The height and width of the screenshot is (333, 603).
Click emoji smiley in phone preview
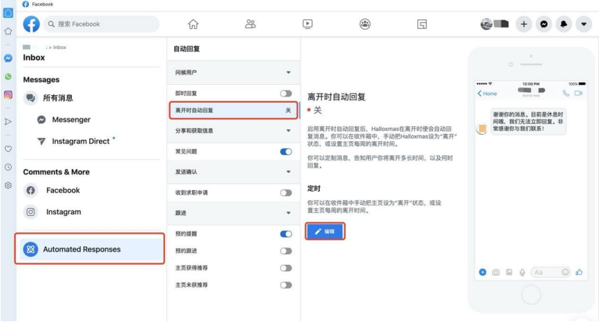click(x=565, y=272)
